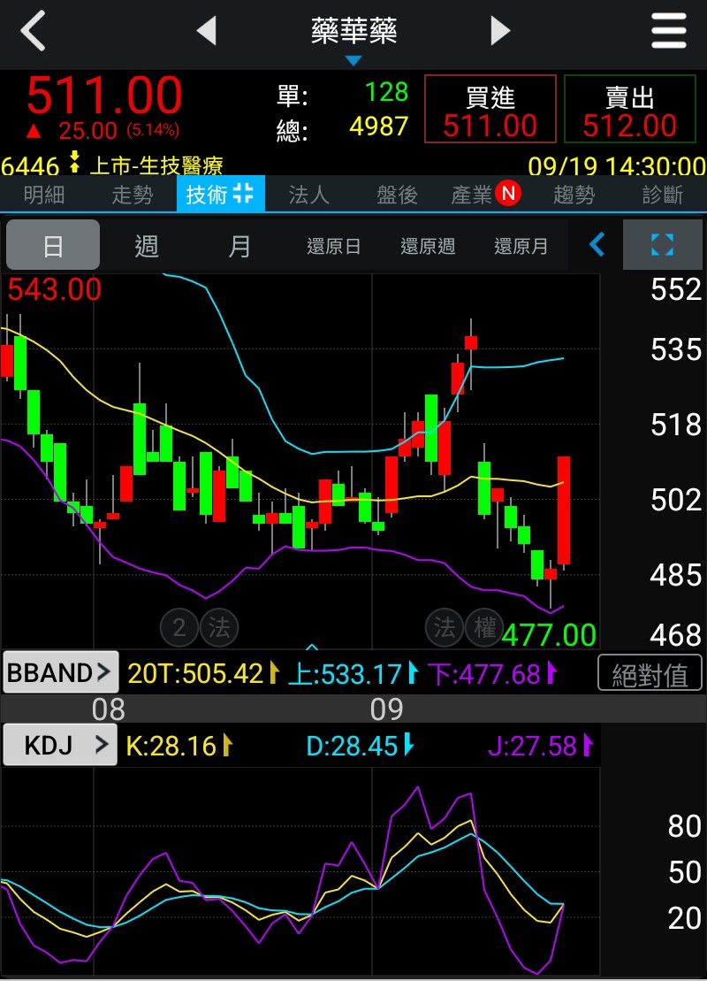Image resolution: width=707 pixels, height=981 pixels.
Task: Switch to next stock with right triangle
Action: click(500, 30)
